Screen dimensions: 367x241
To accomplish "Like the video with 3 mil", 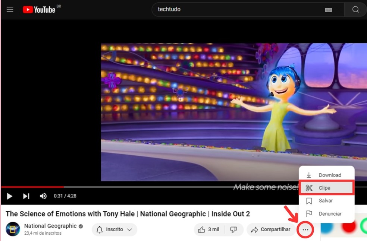I will coord(209,229).
